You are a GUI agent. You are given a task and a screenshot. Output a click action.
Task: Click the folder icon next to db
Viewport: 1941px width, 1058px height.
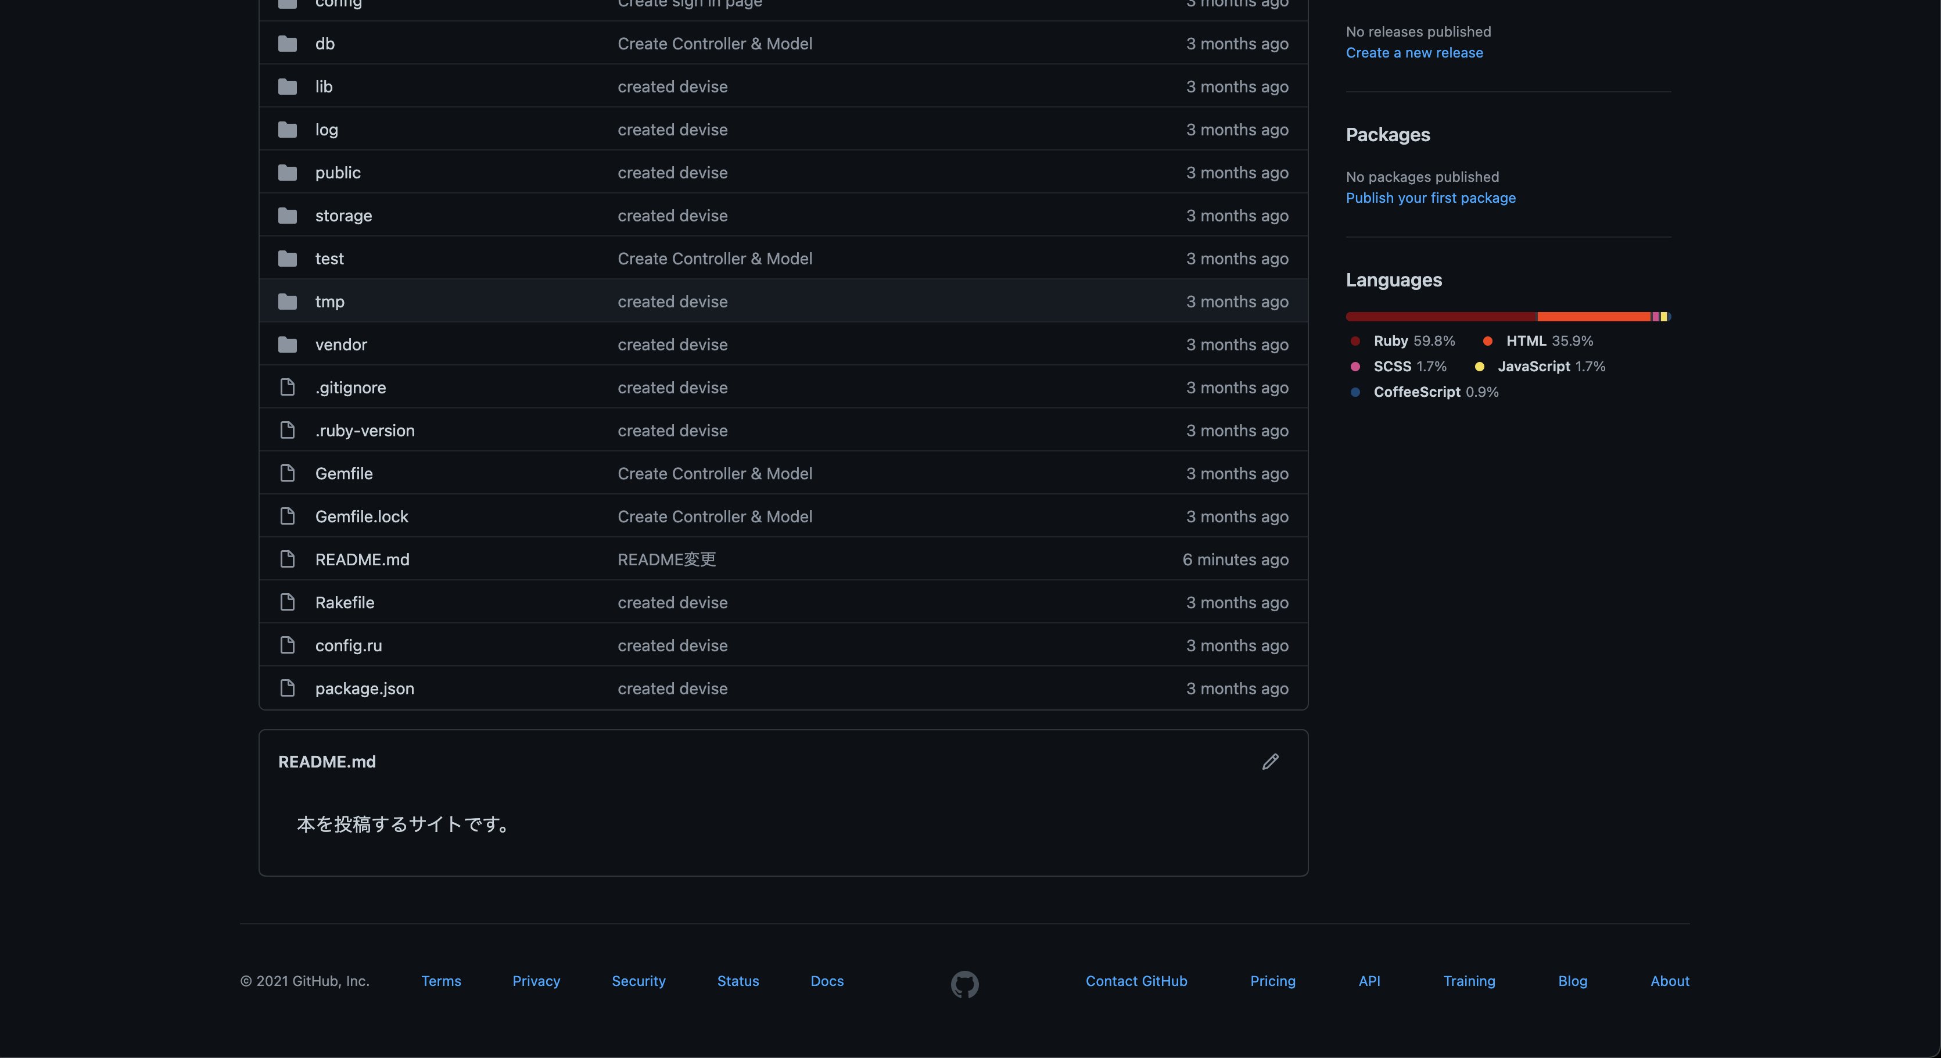pyautogui.click(x=287, y=44)
